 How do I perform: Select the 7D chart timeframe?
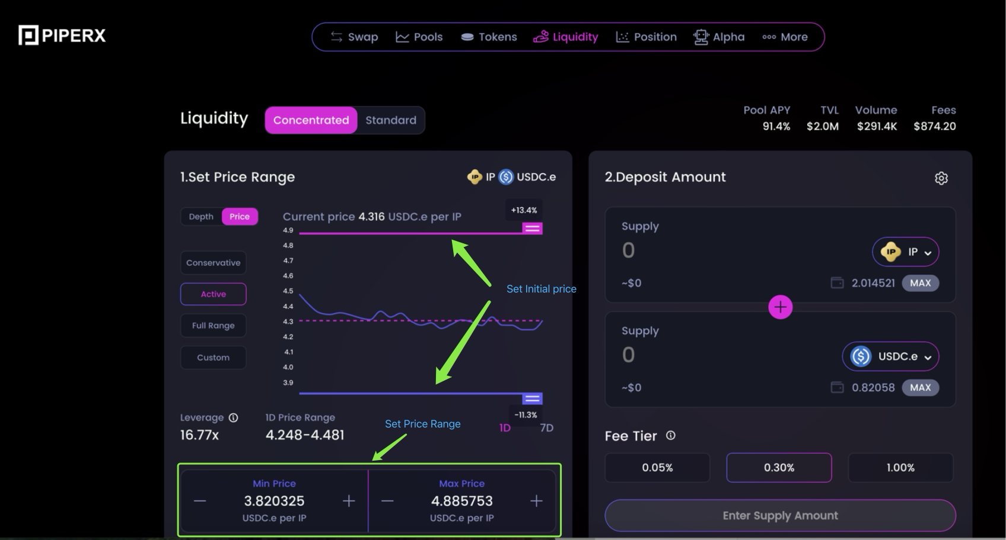click(x=546, y=428)
